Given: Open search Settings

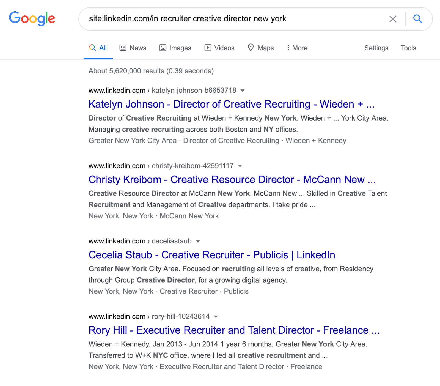Looking at the screenshot, I should pos(376,48).
